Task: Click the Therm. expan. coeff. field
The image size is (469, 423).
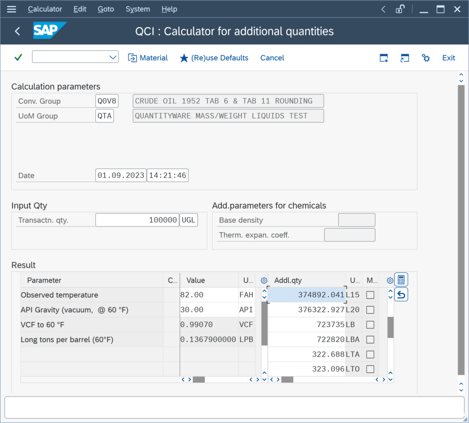Action: click(349, 235)
